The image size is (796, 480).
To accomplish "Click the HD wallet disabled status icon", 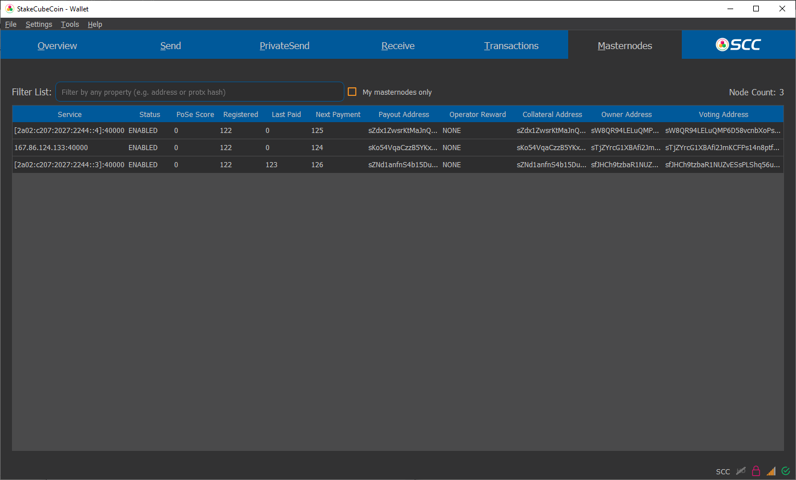I will point(741,471).
